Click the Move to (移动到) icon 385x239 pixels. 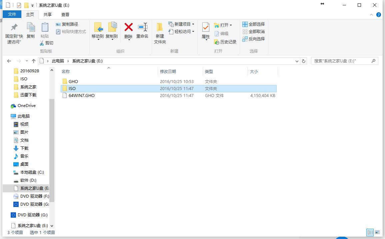[x=97, y=29]
